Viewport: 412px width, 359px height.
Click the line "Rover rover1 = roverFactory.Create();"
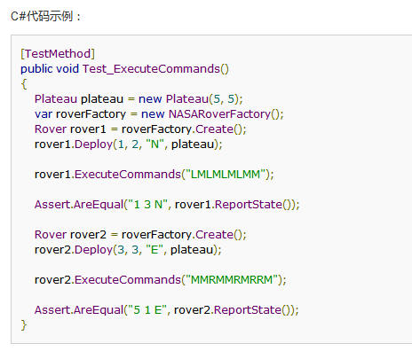140,129
